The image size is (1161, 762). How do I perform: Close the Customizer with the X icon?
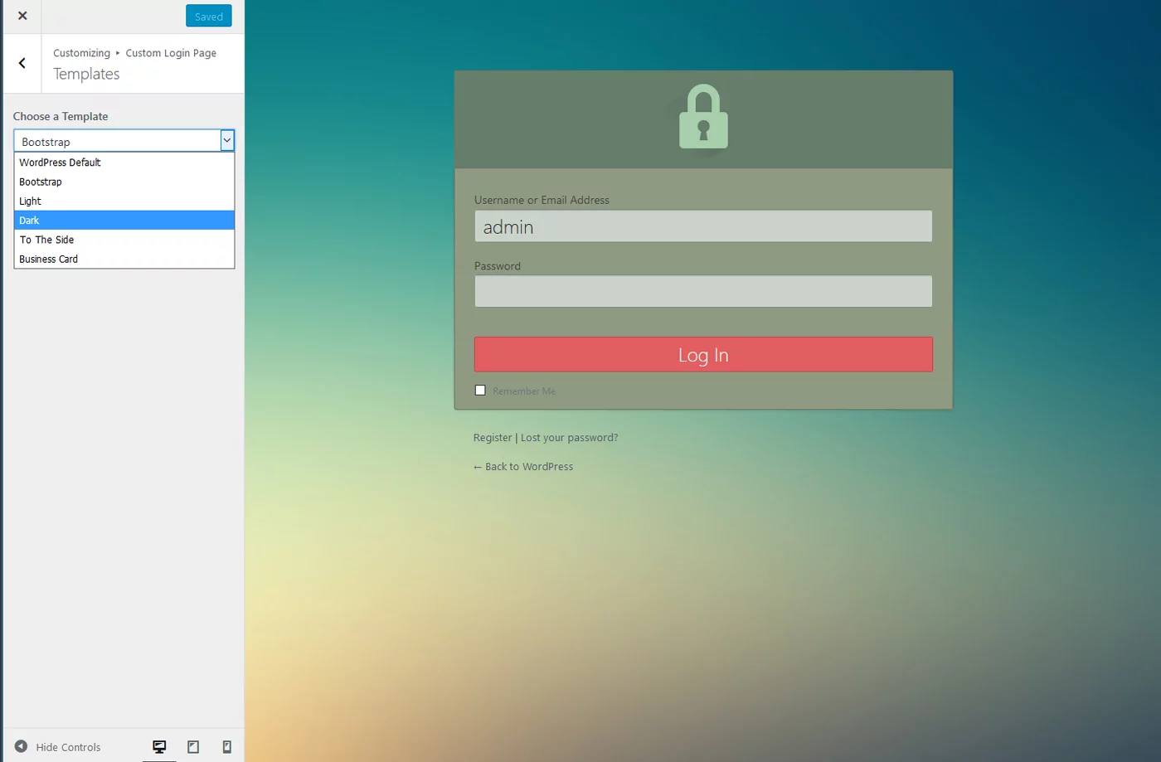tap(22, 16)
